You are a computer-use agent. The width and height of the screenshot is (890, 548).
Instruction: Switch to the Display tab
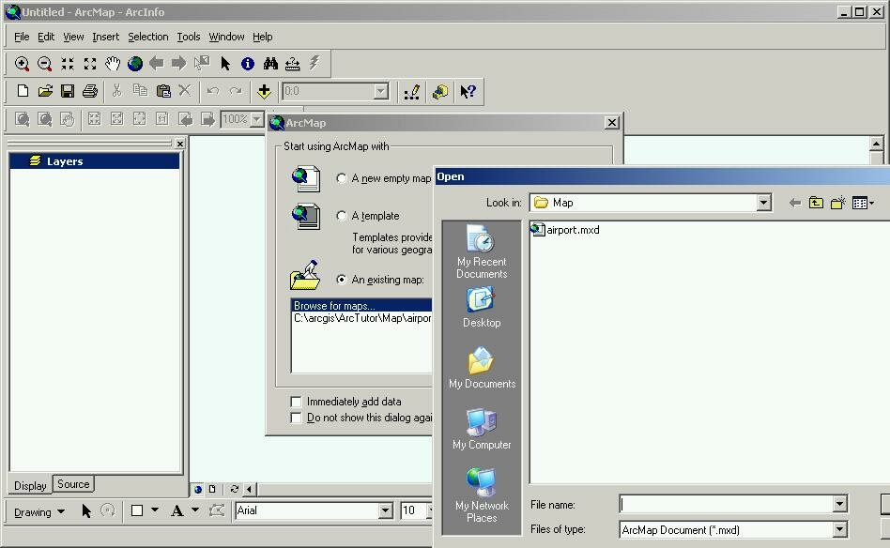pos(30,485)
